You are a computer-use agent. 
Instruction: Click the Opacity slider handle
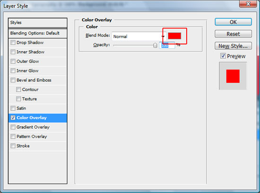click(x=155, y=45)
